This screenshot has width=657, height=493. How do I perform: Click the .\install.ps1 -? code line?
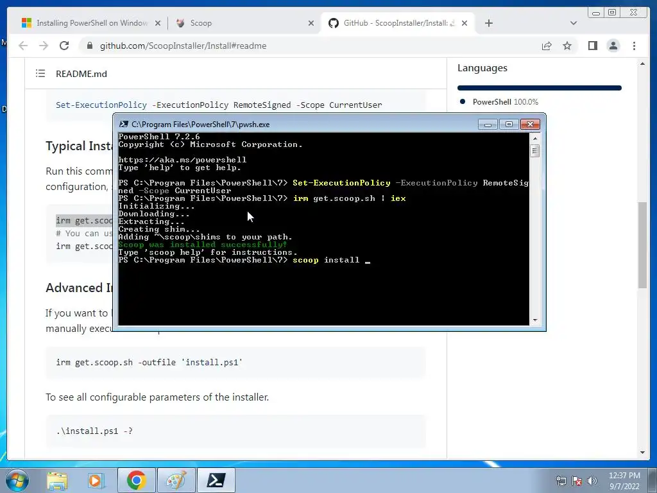94,431
